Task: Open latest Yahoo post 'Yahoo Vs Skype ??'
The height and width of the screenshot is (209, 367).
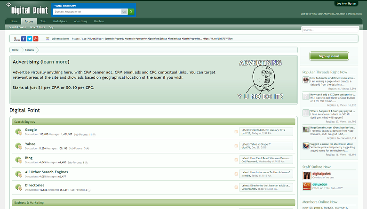Action: [260, 144]
